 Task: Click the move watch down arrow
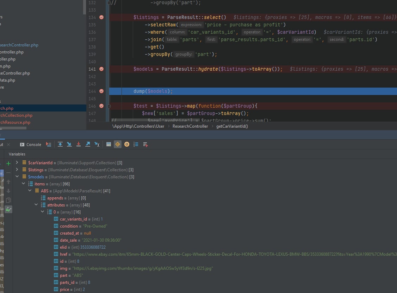pos(8,191)
